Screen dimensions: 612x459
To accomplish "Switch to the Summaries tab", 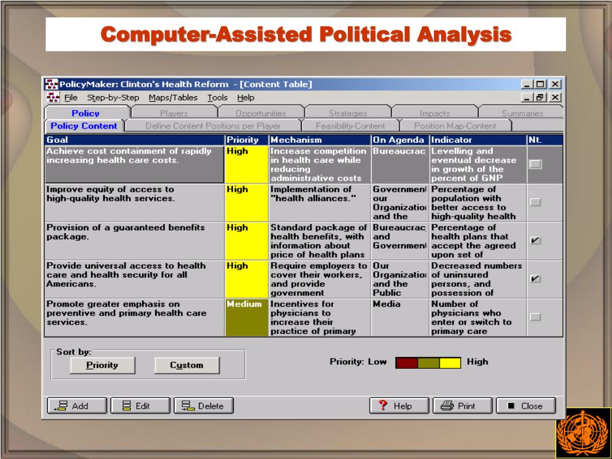I will pyautogui.click(x=522, y=113).
